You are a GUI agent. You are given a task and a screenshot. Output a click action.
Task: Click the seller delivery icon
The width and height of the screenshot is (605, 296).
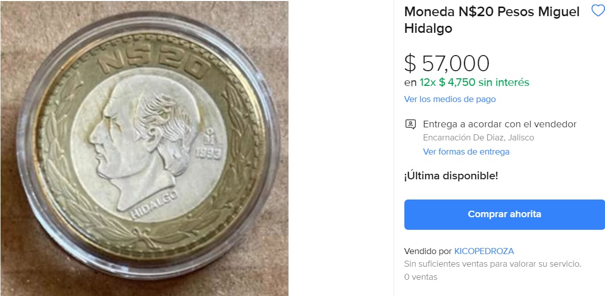point(410,124)
